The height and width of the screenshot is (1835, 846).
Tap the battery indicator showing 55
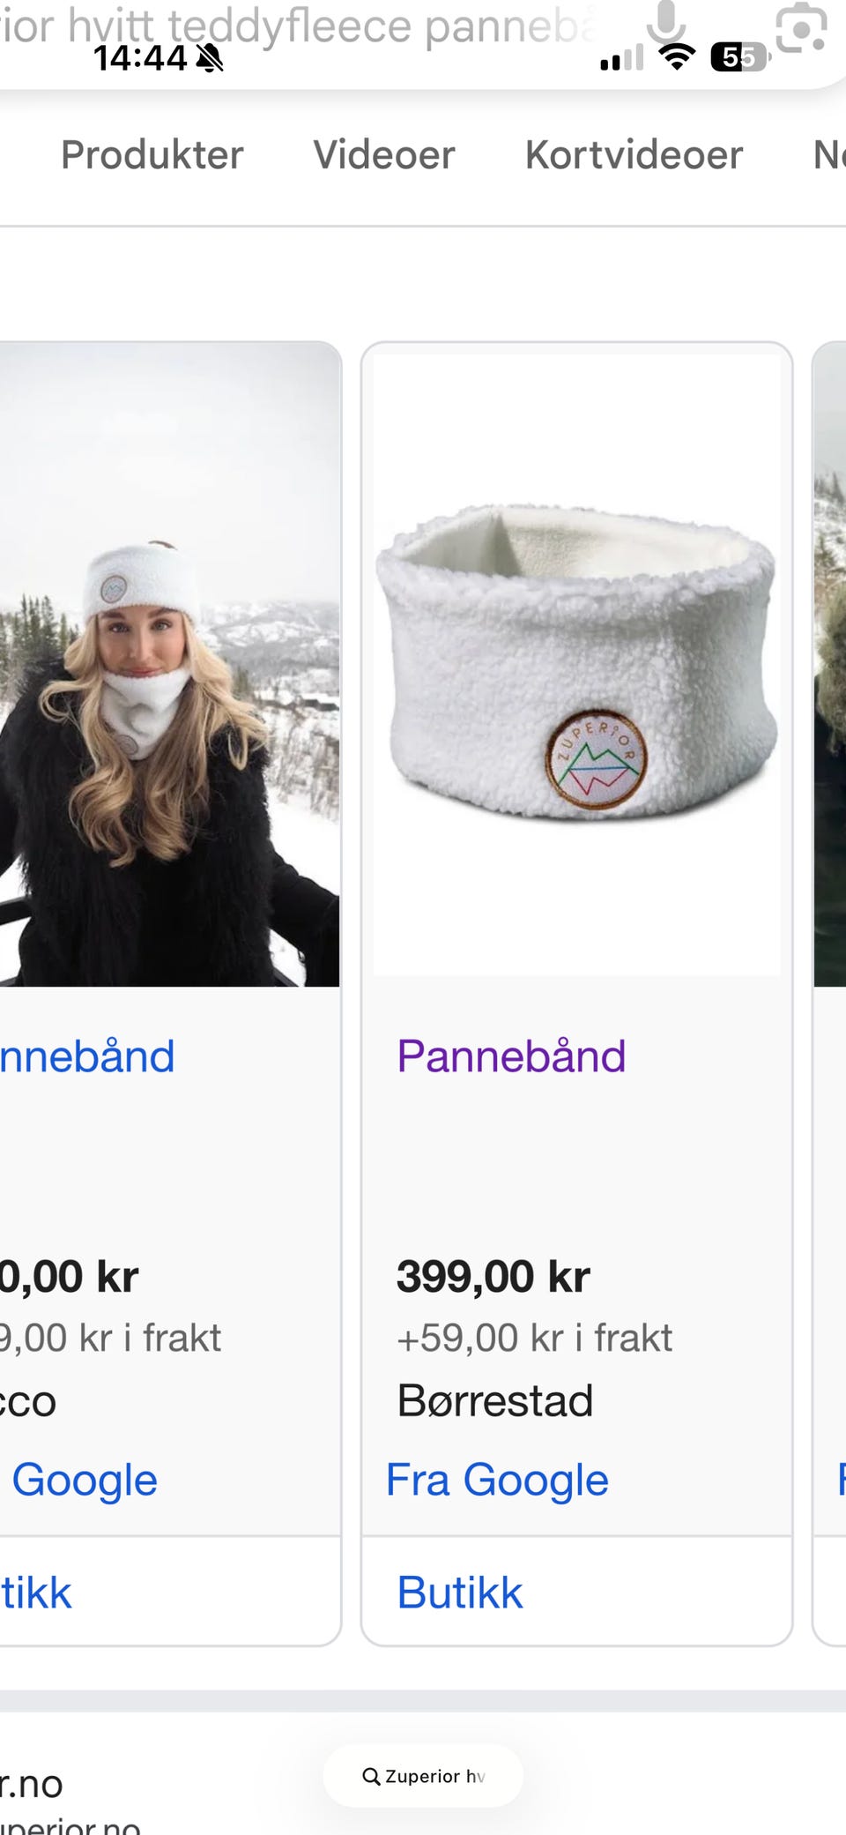click(739, 58)
